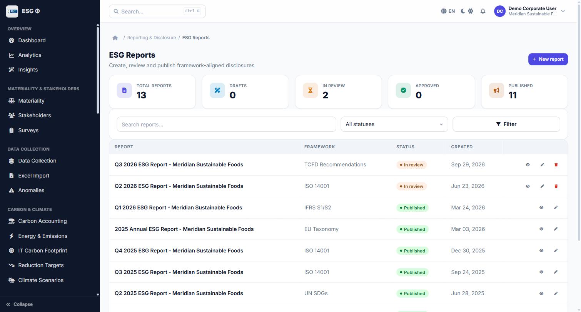Screen dimensions: 581x312
Task: Collapse the sidebar
Action: (x=20, y=304)
